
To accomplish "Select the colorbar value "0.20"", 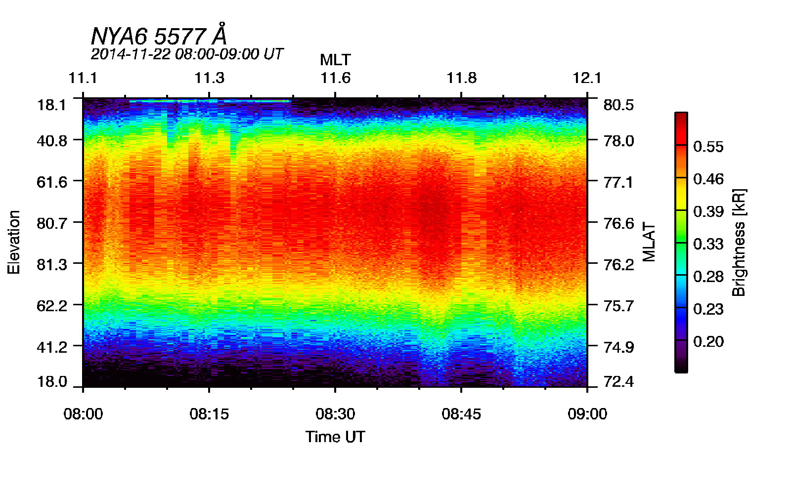I will pos(708,342).
